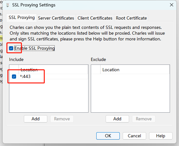Click the Location column header in Exclude
Image resolution: width=179 pixels, height=146 pixels.
[135, 70]
